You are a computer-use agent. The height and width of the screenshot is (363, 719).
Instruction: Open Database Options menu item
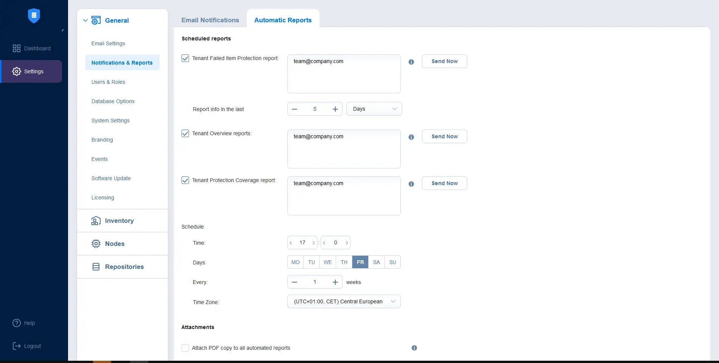113,101
